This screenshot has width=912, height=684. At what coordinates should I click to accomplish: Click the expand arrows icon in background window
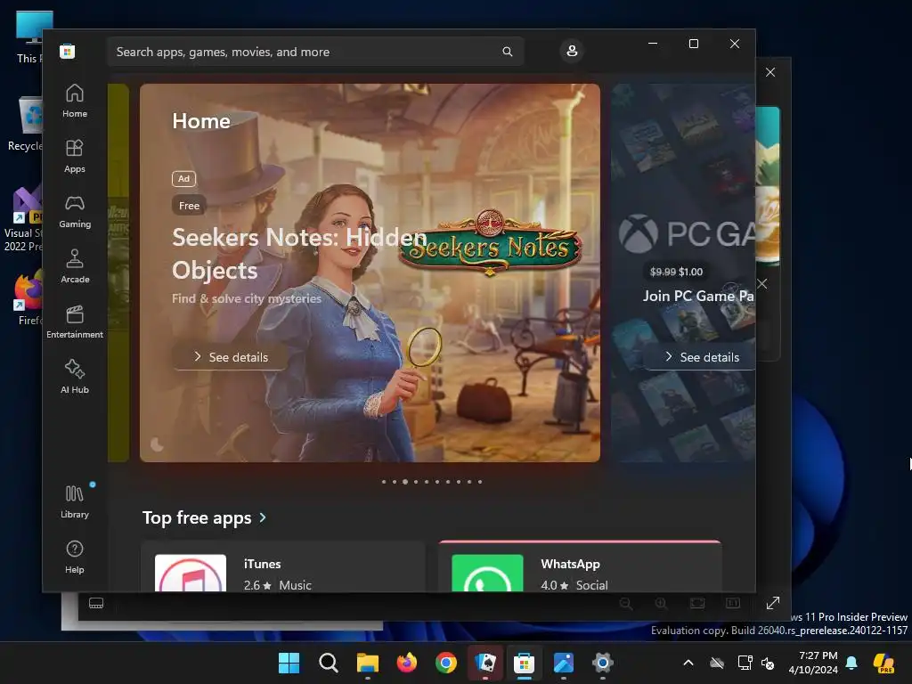point(773,603)
